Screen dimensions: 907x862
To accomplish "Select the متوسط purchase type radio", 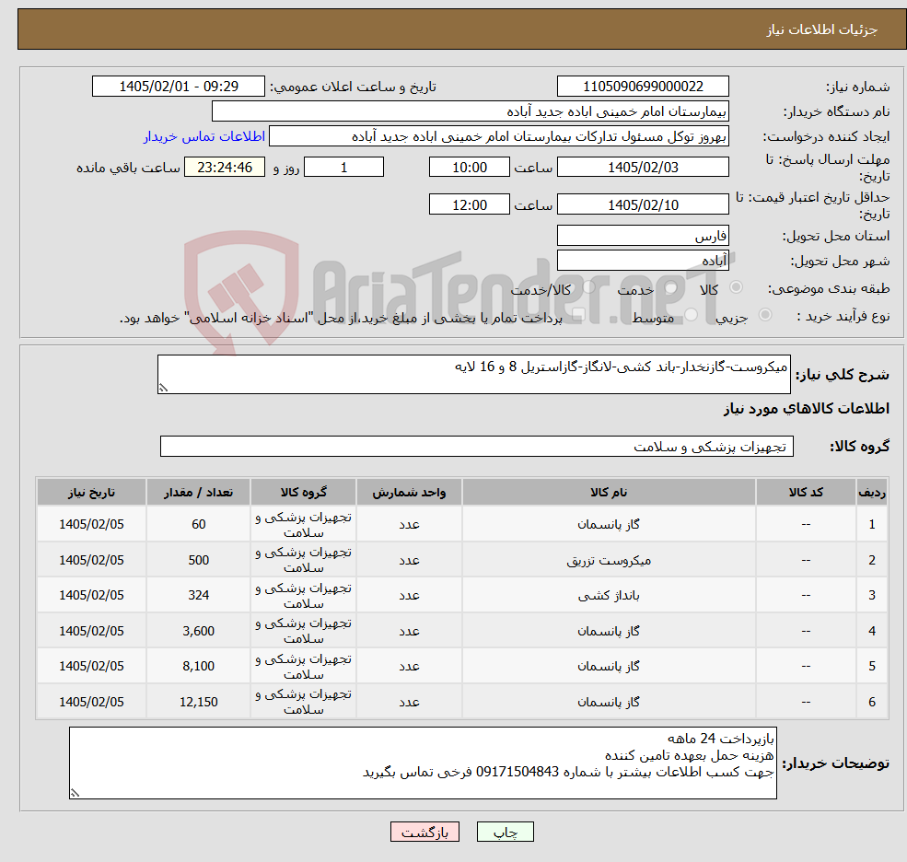I will pyautogui.click(x=691, y=315).
